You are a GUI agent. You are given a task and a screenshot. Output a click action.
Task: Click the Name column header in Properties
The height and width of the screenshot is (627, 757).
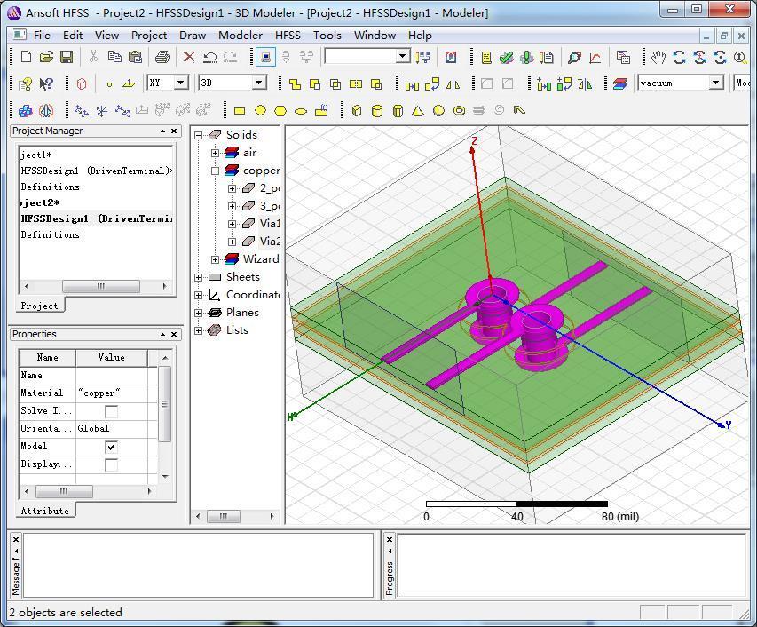tap(47, 357)
